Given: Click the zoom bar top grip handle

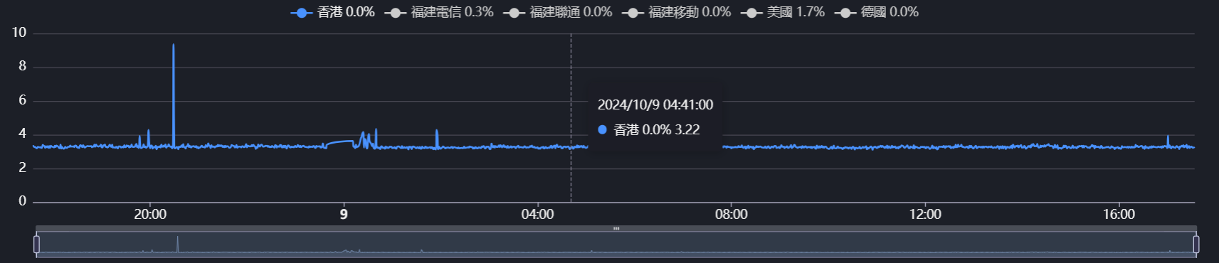Looking at the screenshot, I should 616,229.
